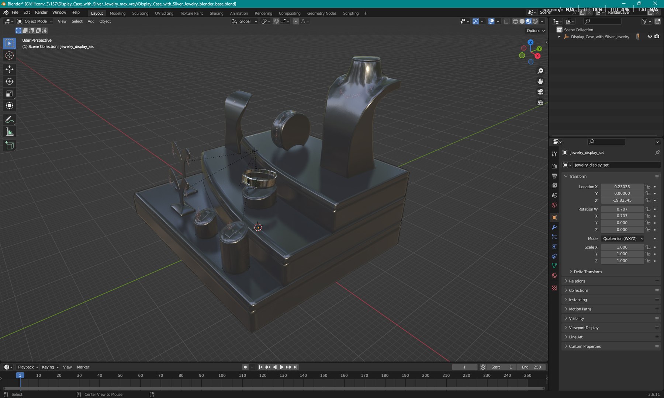Select the Move tool in toolbar
This screenshot has height=398, width=664.
[10, 69]
